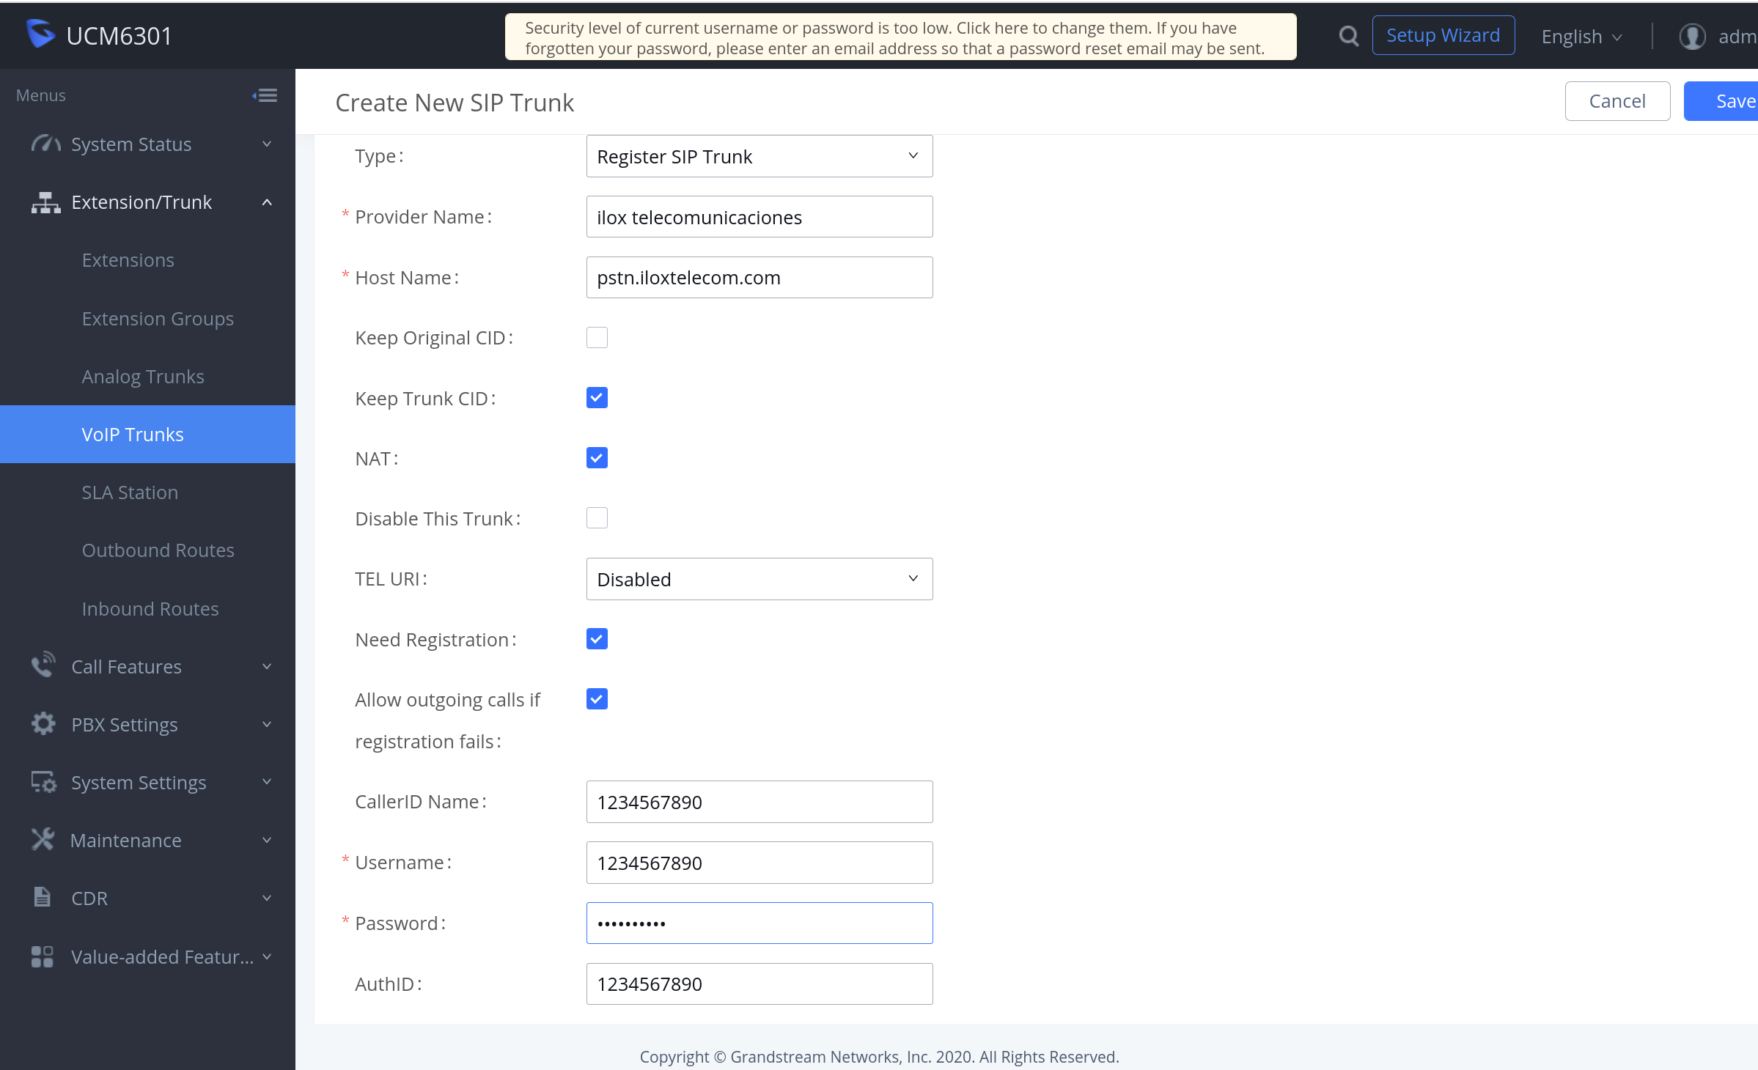Enable the Keep Original CID checkbox
This screenshot has width=1758, height=1070.
597,337
